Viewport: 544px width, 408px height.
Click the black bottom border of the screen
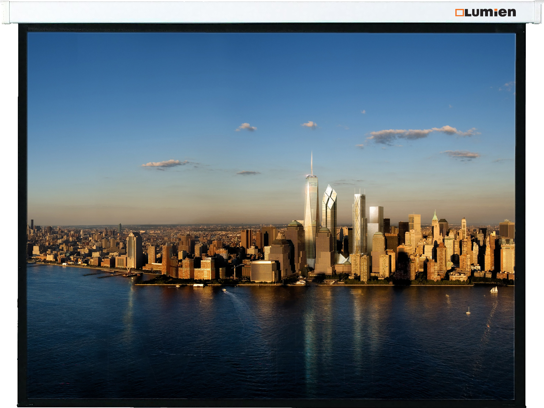point(271,403)
